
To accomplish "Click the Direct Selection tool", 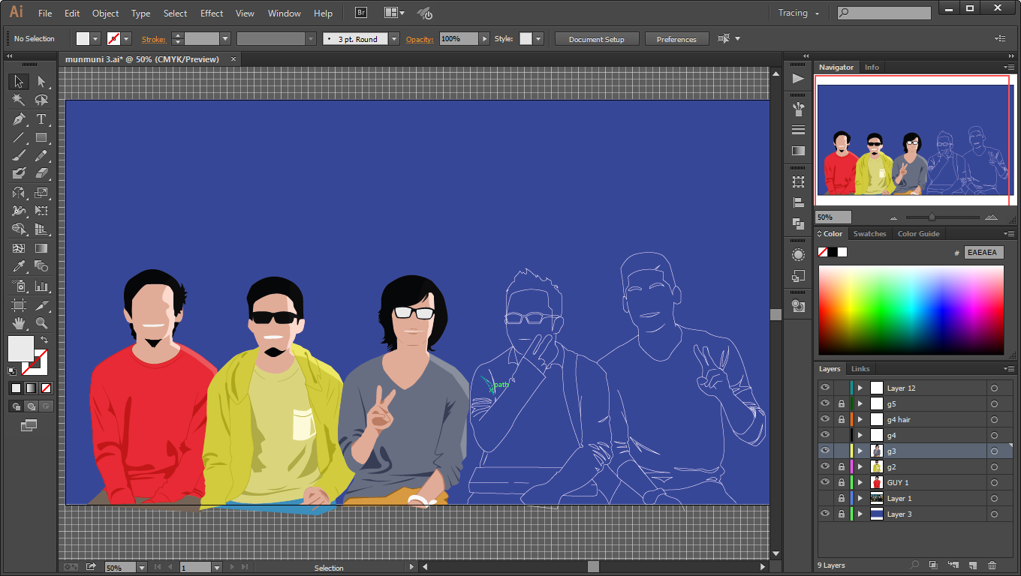I will coord(41,82).
